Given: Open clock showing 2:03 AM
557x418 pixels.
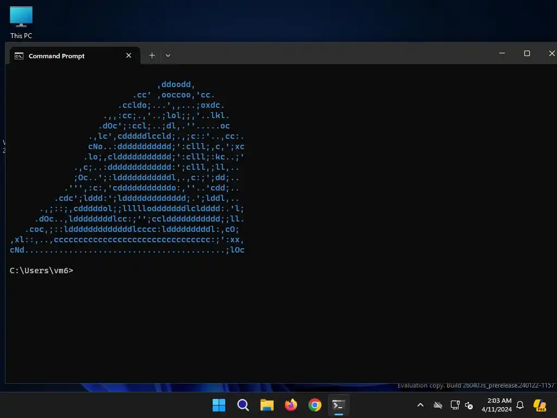Looking at the screenshot, I should (x=499, y=401).
